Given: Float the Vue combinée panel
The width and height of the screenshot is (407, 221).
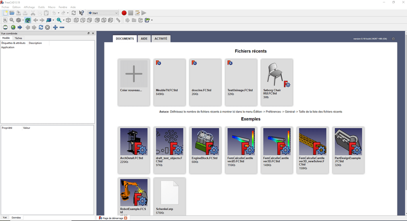Looking at the screenshot, I should click(89, 33).
